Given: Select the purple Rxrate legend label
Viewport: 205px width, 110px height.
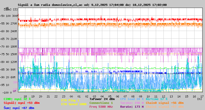Looking at the screenshot, I should 132,107.
